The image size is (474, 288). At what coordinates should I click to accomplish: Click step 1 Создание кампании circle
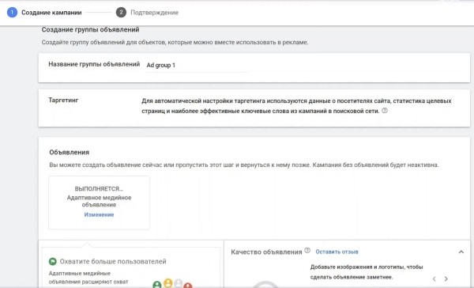[x=12, y=13]
